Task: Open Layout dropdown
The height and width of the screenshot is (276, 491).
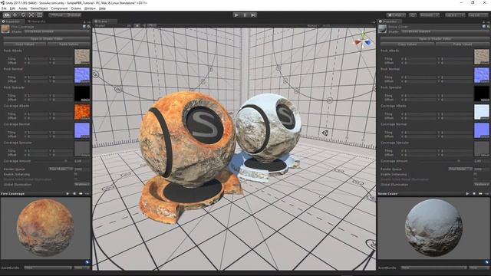Action: pos(478,15)
